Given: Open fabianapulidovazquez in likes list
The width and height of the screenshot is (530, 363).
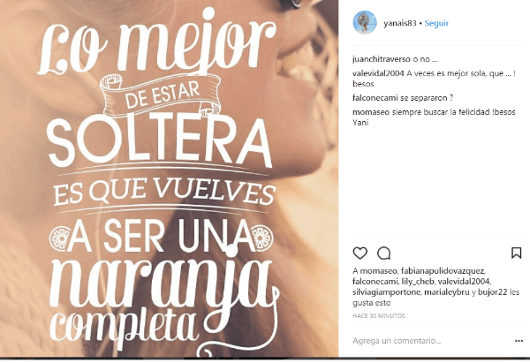Looking at the screenshot, I should (443, 271).
